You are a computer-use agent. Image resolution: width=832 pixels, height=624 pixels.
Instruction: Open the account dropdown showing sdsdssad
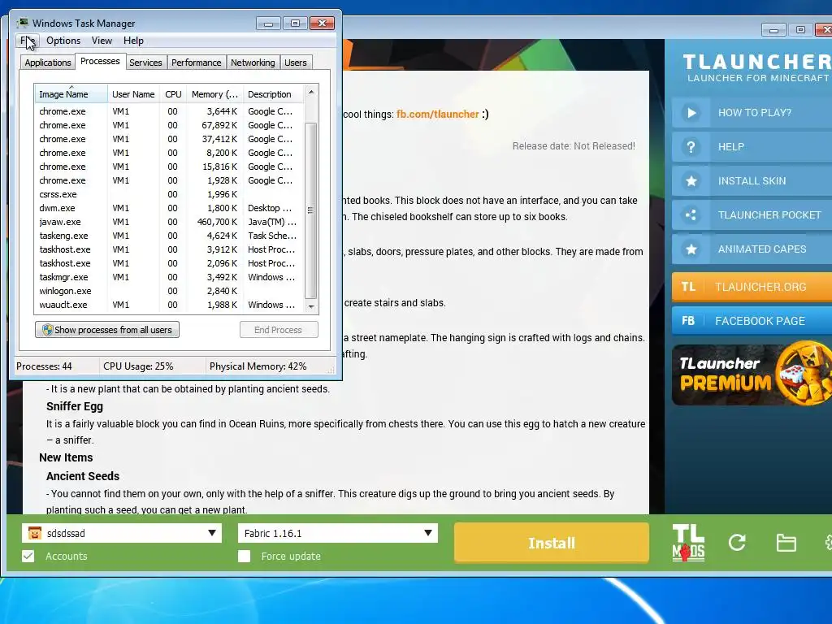click(122, 533)
